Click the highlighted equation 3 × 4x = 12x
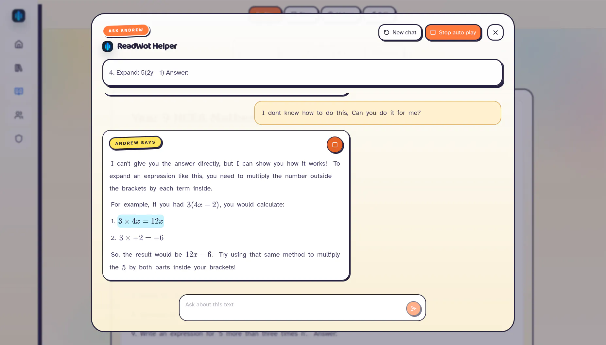Screen dimensions: 606x345 pos(141,221)
